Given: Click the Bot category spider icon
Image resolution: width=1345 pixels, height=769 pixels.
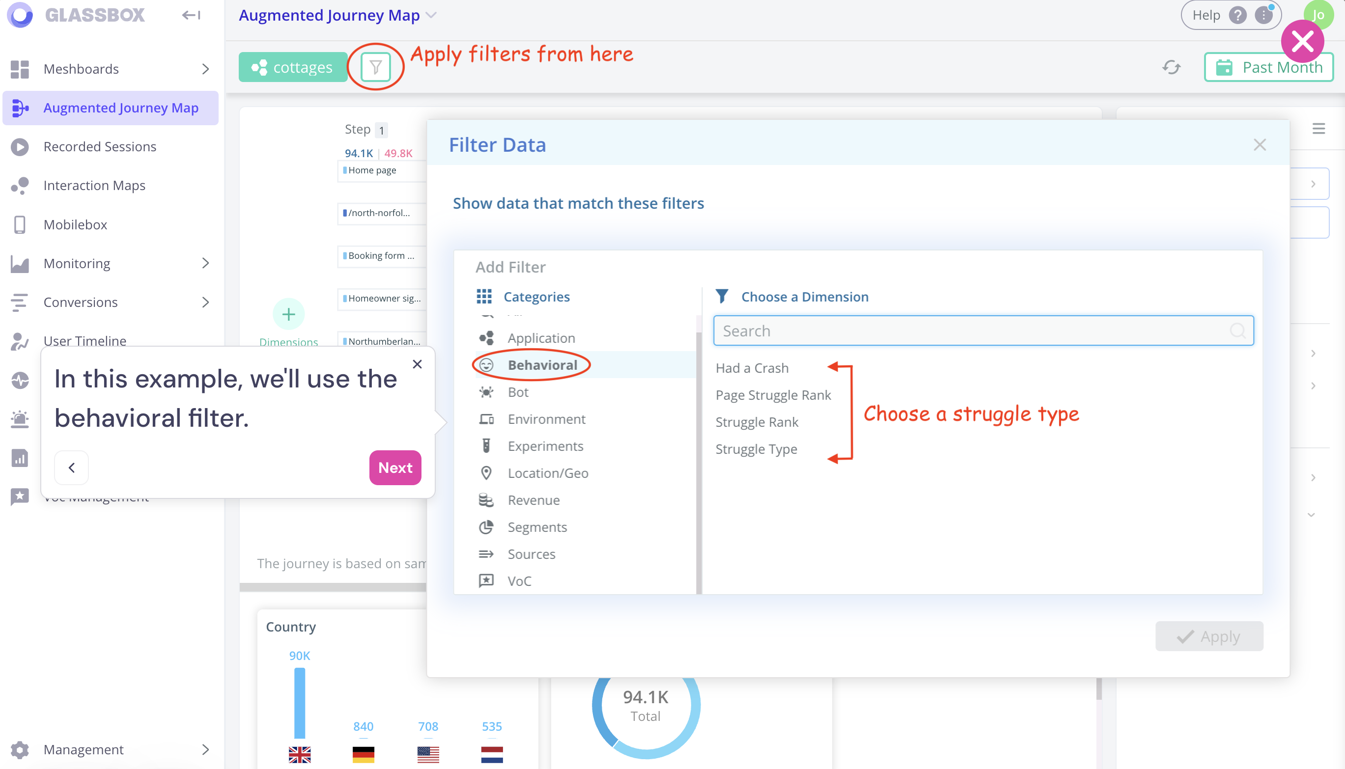Looking at the screenshot, I should tap(485, 392).
